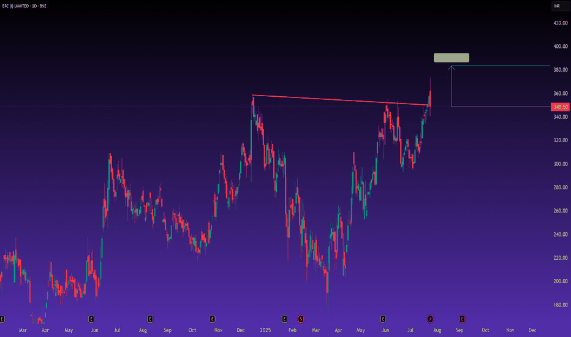Click the 380.00 price axis label

pos(561,70)
